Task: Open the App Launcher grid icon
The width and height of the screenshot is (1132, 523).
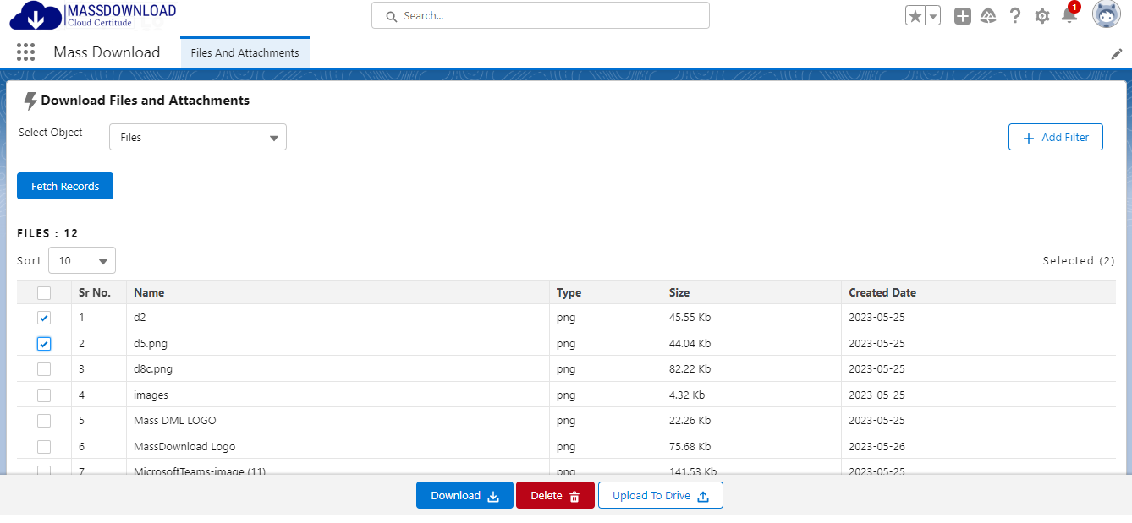Action: [x=25, y=52]
